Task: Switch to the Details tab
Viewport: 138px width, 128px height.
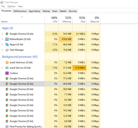Action: coord(63,11)
